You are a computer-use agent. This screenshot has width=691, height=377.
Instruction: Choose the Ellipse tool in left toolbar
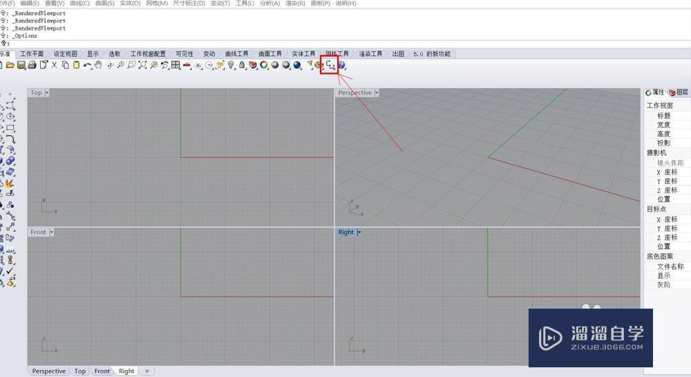pos(10,117)
